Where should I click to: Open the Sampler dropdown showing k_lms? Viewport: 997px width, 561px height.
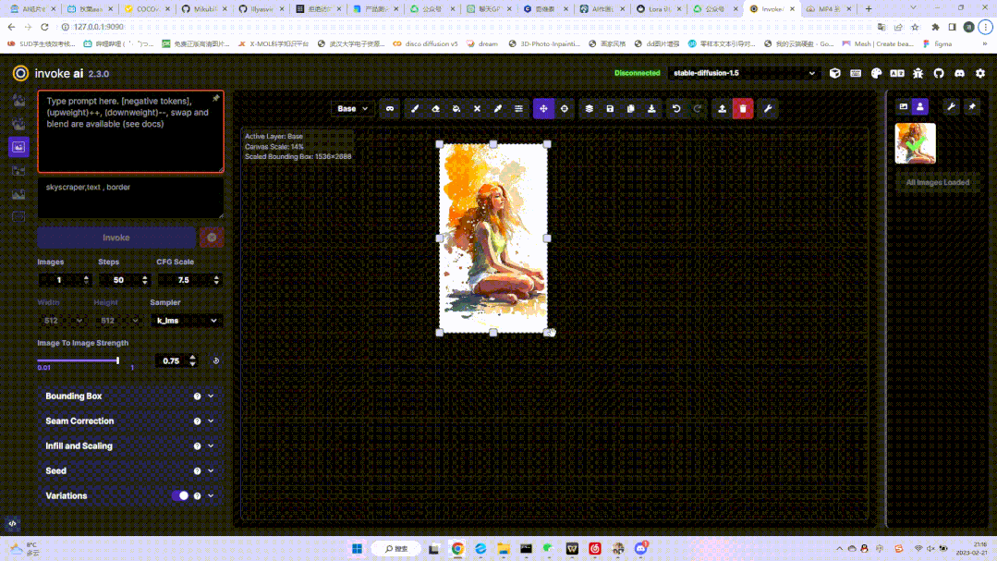tap(187, 319)
